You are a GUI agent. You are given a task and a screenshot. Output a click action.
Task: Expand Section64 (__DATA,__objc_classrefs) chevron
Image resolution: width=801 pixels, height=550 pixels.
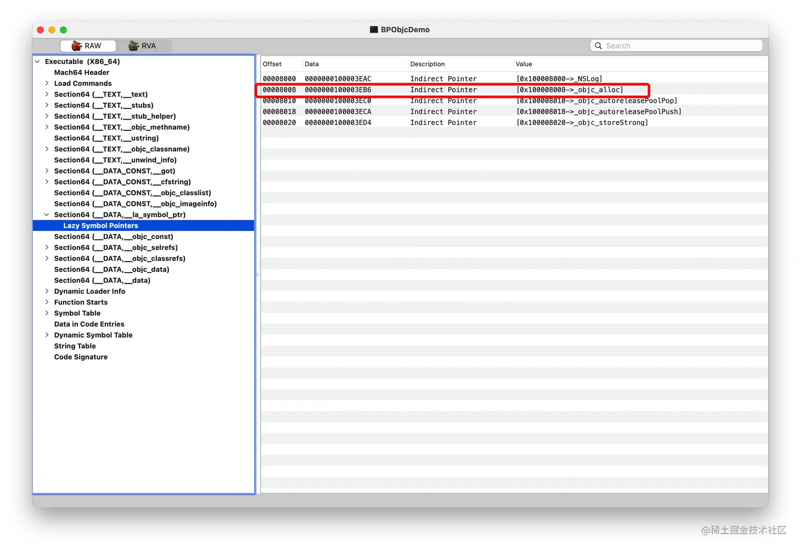coord(47,258)
